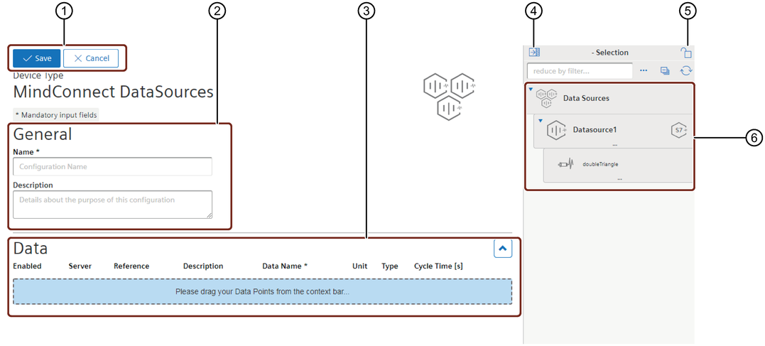Click the Cycle Time [s] column header

point(438,266)
